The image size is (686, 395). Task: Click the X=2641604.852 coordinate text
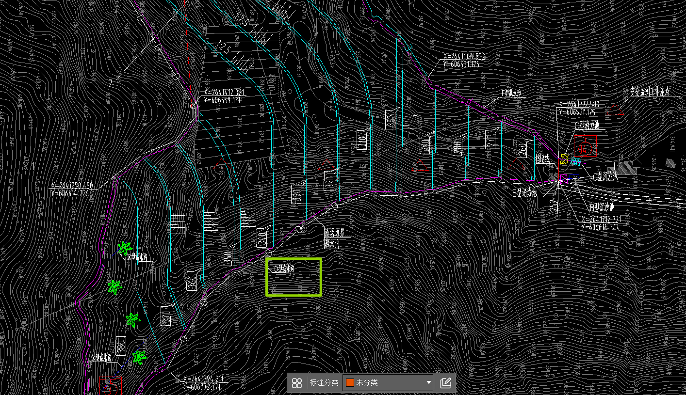464,56
